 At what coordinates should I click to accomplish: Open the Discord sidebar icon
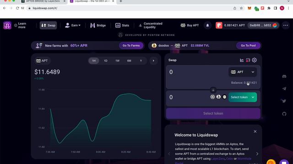tap(284, 77)
